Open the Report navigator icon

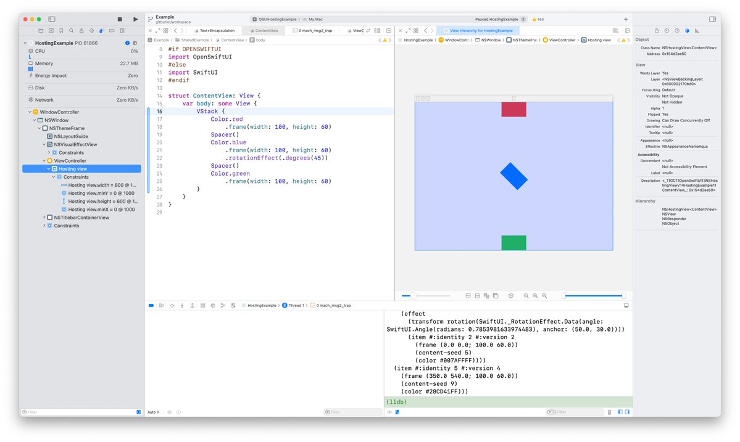tap(122, 31)
